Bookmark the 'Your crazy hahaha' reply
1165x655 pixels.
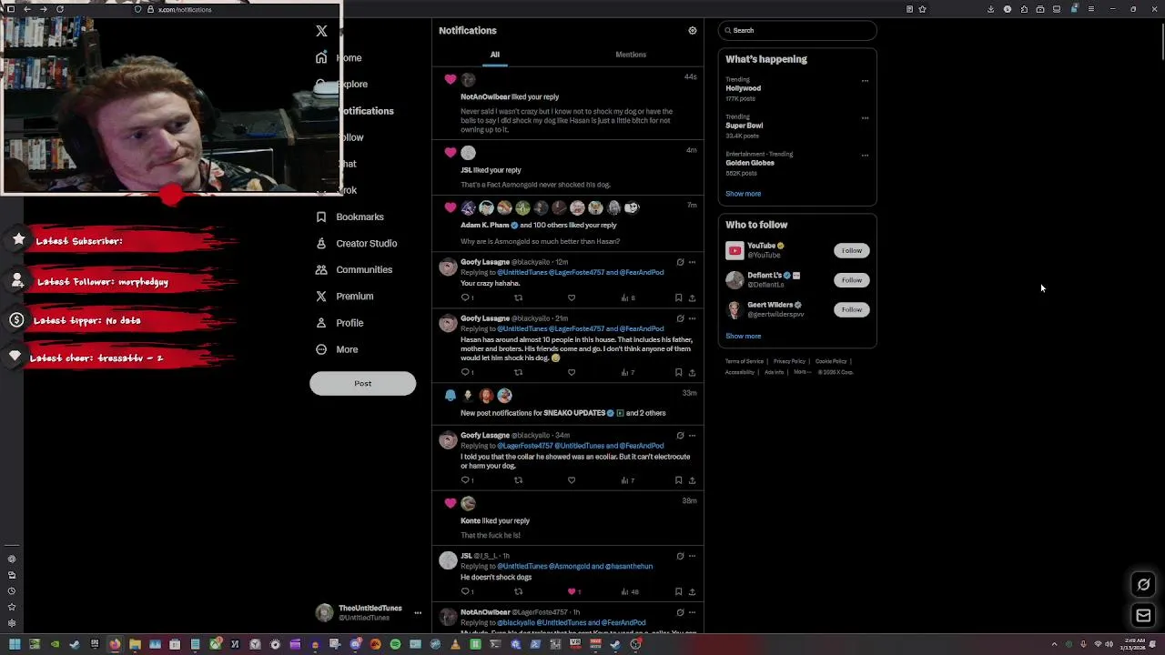coord(678,297)
